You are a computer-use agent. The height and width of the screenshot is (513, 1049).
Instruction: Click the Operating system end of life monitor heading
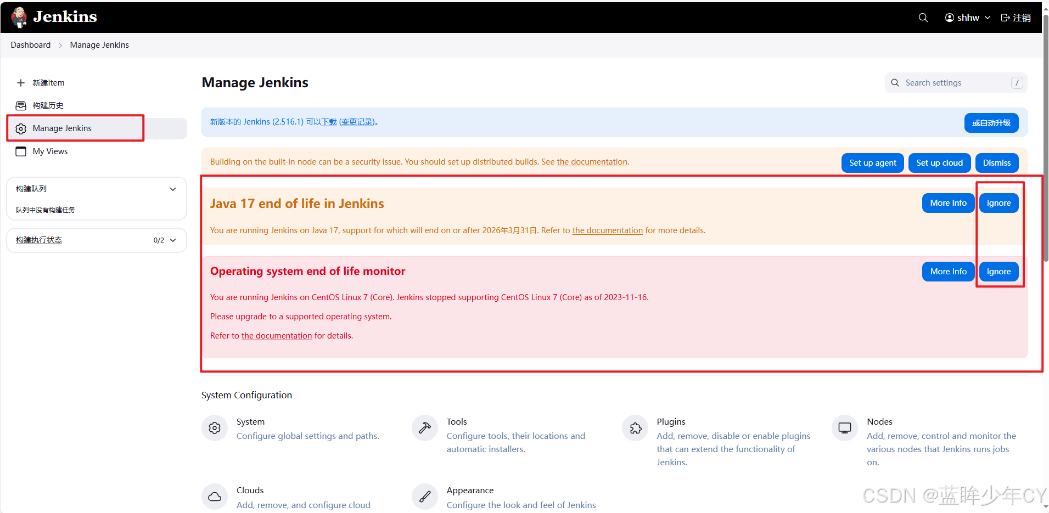(x=307, y=271)
